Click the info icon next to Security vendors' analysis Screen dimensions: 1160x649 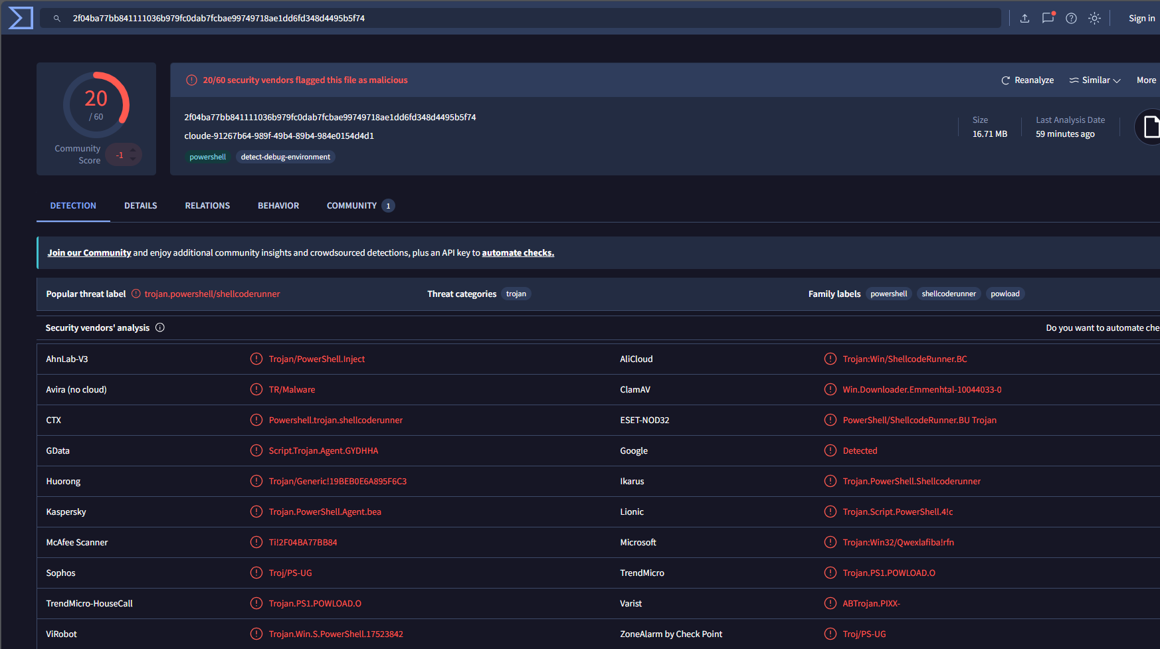160,327
